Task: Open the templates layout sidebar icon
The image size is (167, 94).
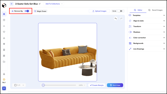Action: [4, 56]
